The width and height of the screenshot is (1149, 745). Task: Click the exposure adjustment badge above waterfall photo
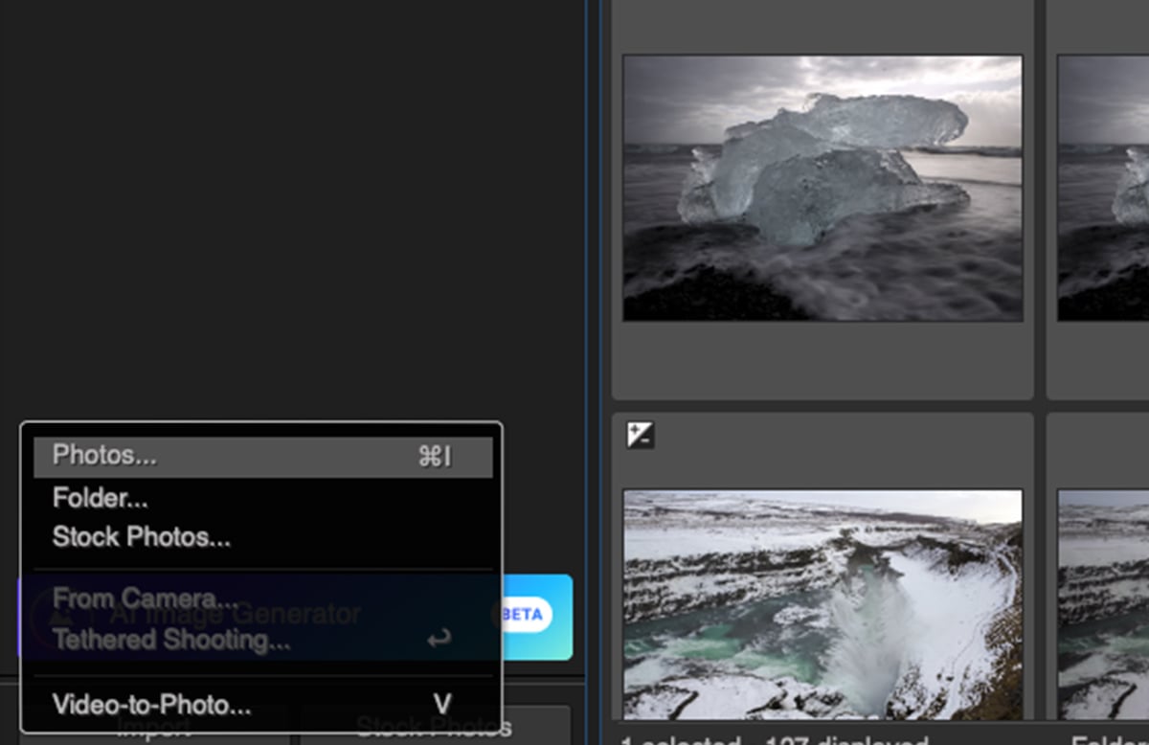click(x=640, y=436)
